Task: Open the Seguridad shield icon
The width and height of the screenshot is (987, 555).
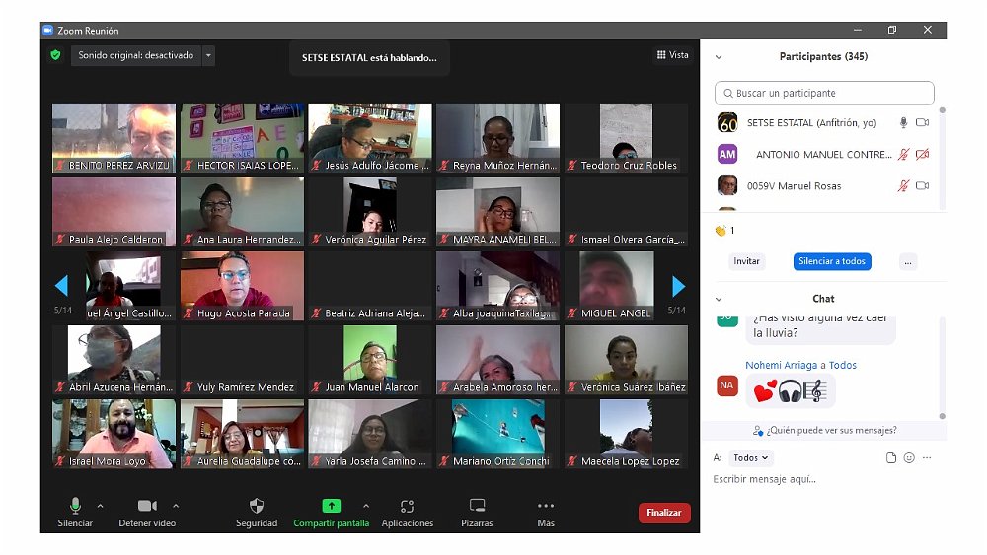Action: pos(257,506)
